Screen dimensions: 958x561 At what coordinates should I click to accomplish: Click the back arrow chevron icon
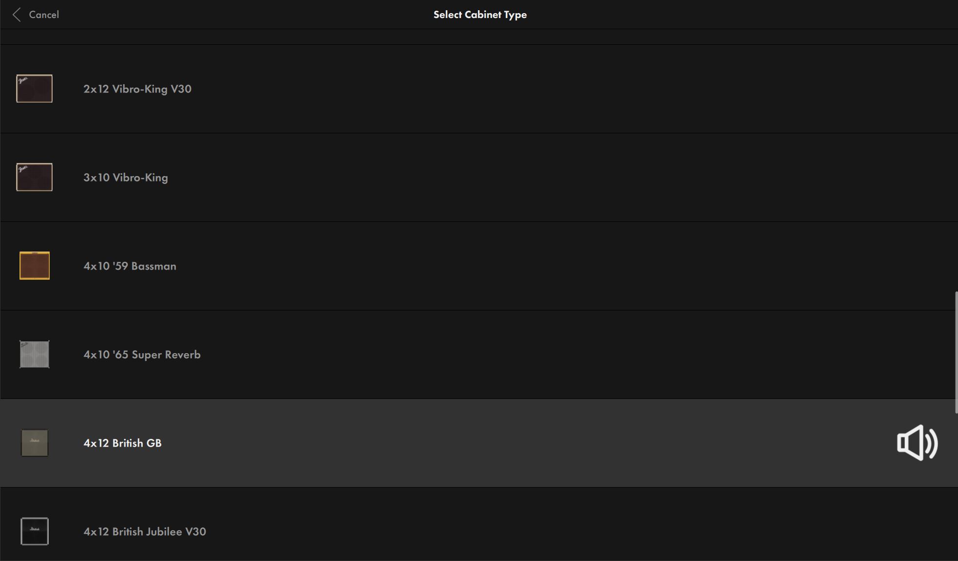[17, 15]
